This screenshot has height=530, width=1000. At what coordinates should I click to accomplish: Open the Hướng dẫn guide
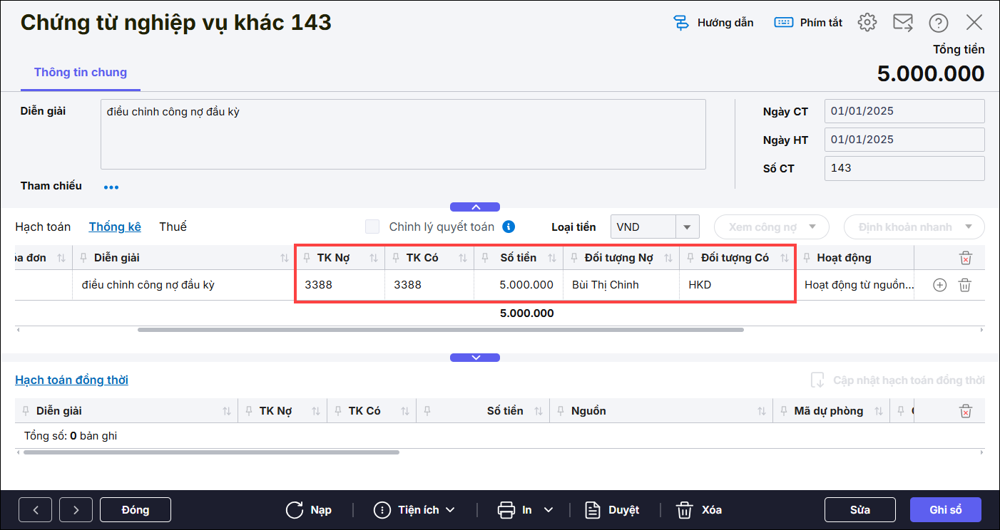713,23
